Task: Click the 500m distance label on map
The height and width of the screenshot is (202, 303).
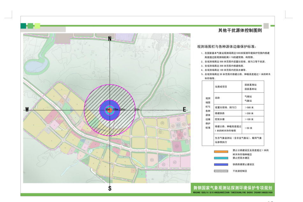Action: (137, 110)
